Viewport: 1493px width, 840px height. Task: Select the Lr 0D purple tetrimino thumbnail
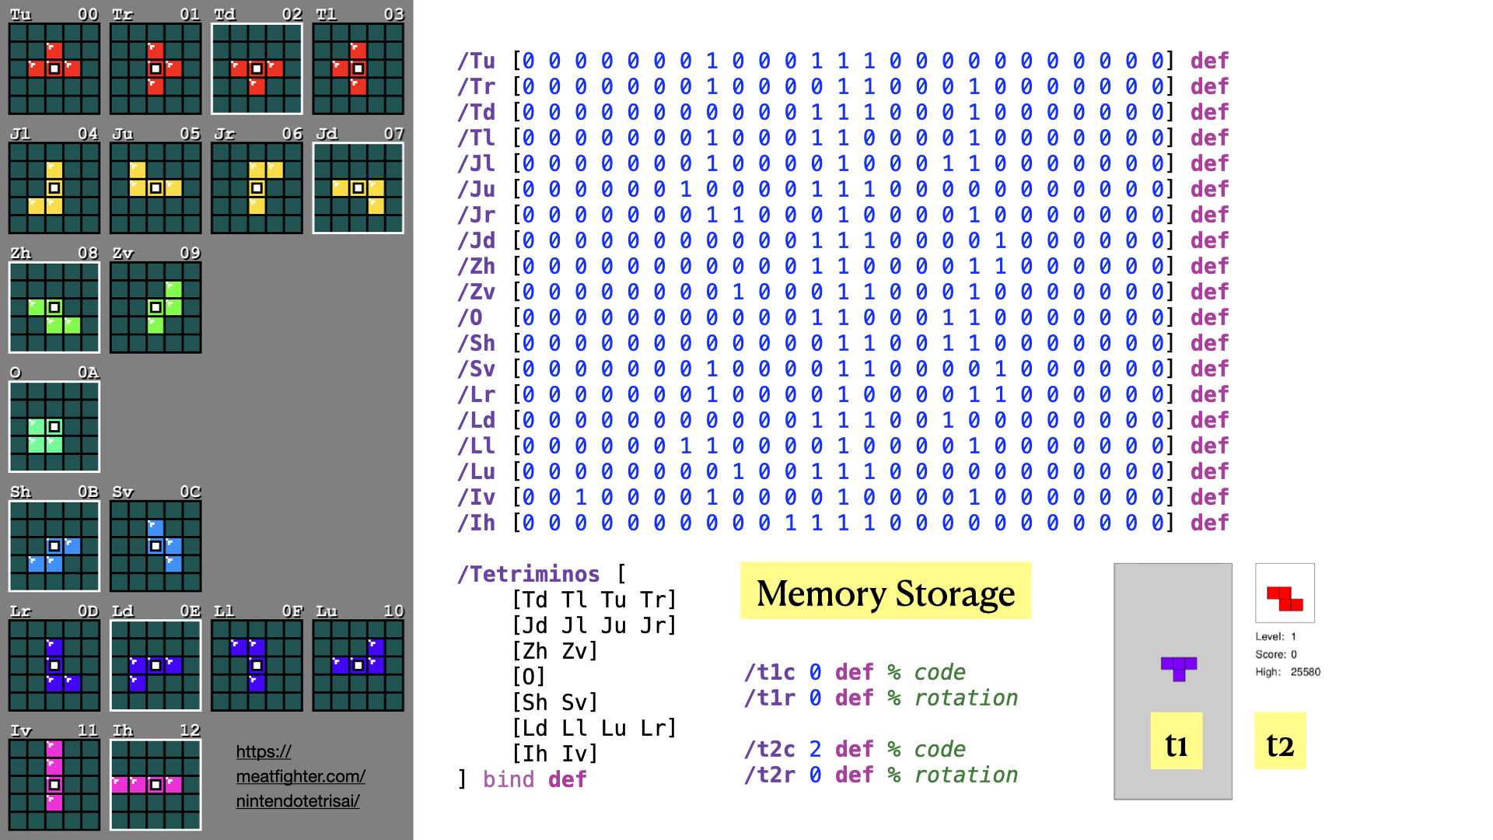pos(54,665)
